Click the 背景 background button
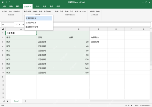The width and height of the screenshot is (152, 107). [x=41, y=12]
